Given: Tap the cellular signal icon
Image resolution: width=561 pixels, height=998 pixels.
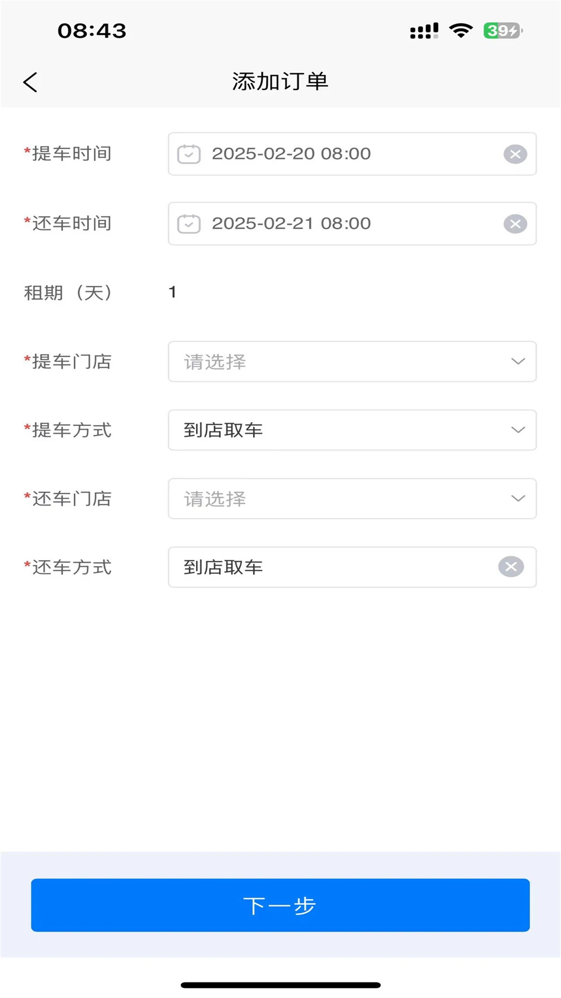Looking at the screenshot, I should pyautogui.click(x=424, y=31).
